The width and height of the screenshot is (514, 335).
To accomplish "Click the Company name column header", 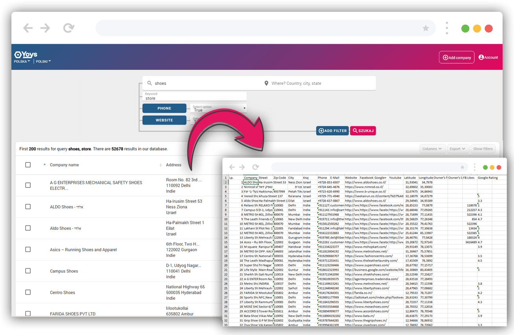I will point(64,165).
